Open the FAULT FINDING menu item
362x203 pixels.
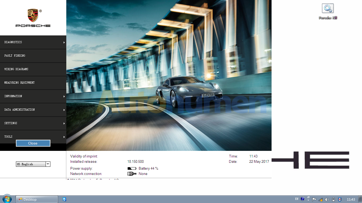click(33, 56)
